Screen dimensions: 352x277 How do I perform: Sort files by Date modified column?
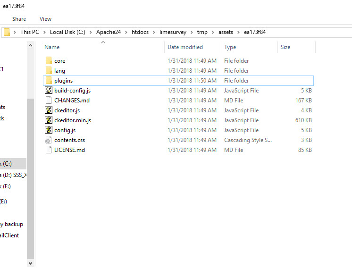coord(185,47)
